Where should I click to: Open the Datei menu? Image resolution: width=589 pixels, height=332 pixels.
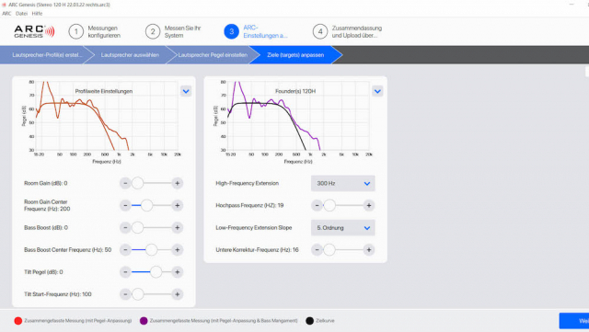click(21, 14)
